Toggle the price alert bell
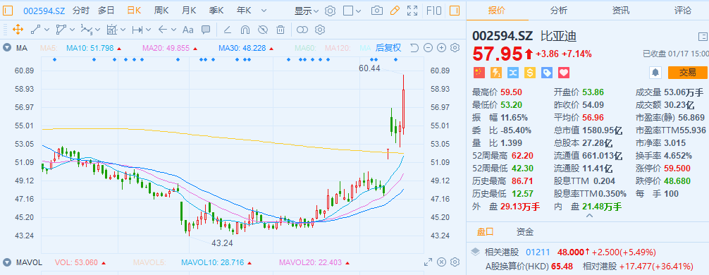This screenshot has width=709, height=275. (655, 73)
